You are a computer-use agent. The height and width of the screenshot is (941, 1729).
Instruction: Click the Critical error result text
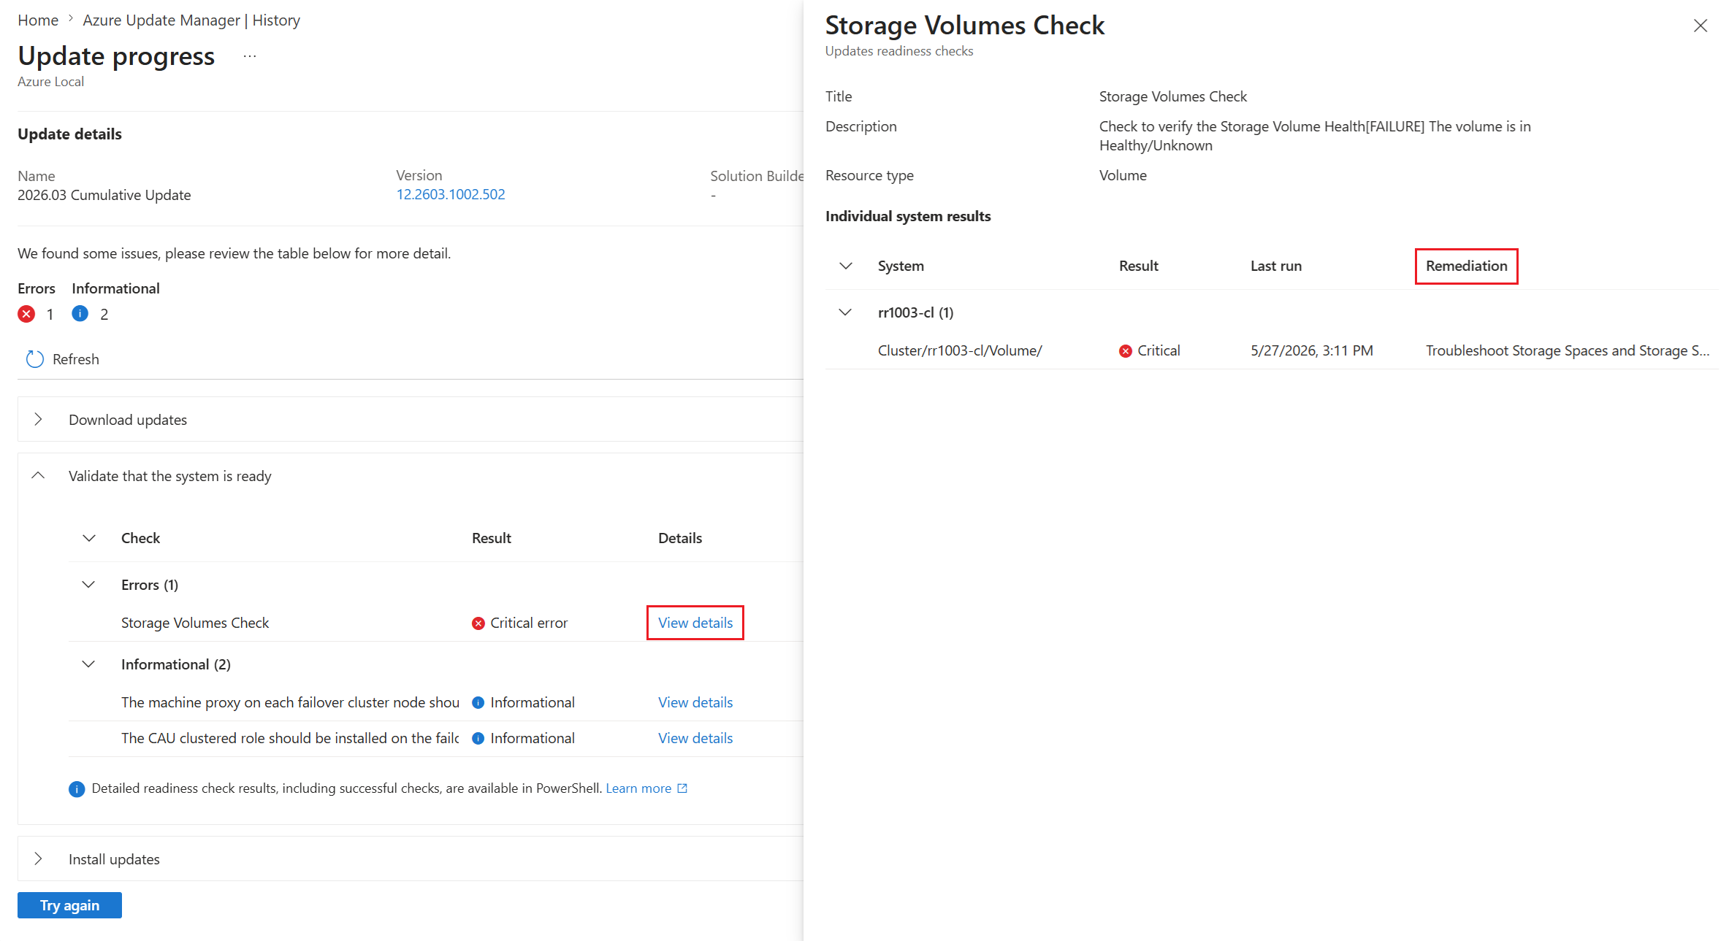[529, 623]
